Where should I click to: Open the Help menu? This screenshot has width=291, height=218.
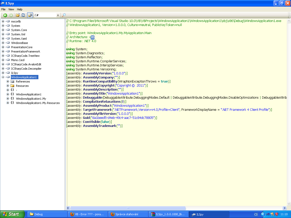tap(20, 9)
